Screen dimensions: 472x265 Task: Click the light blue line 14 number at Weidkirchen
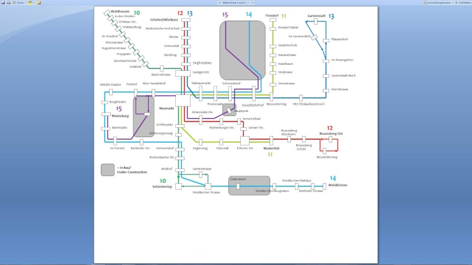(333, 178)
